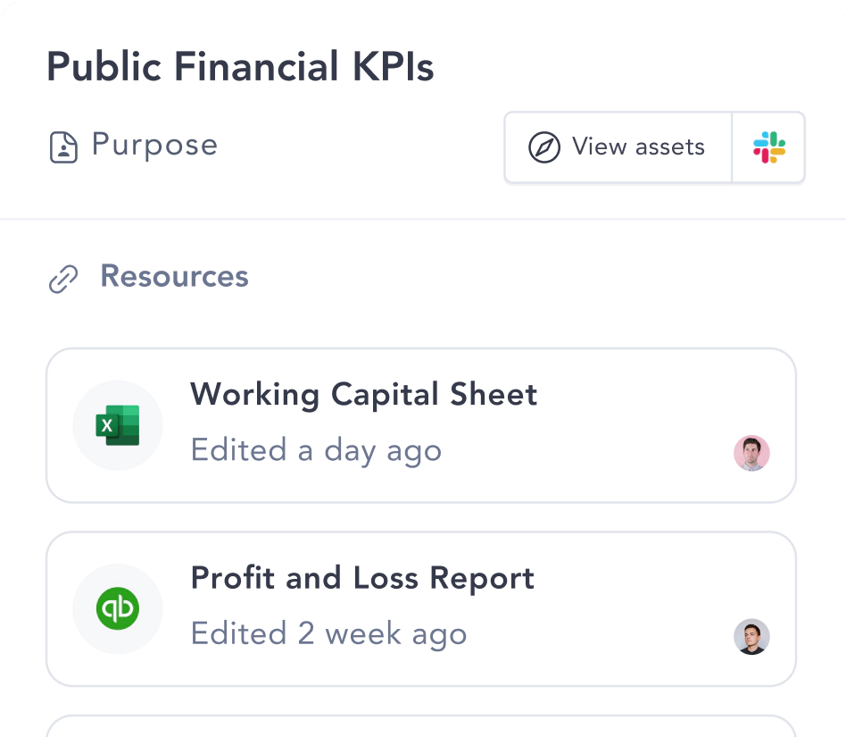Select the Resources section heading

coord(174,276)
